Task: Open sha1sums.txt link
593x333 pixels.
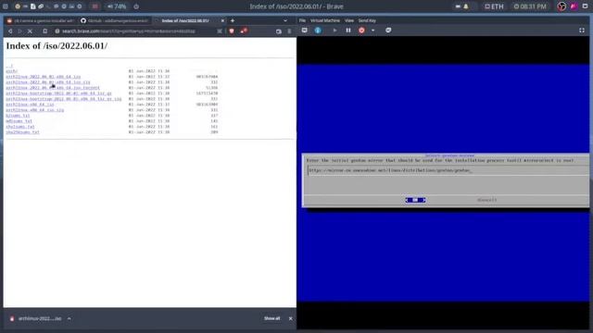Action: click(x=20, y=127)
